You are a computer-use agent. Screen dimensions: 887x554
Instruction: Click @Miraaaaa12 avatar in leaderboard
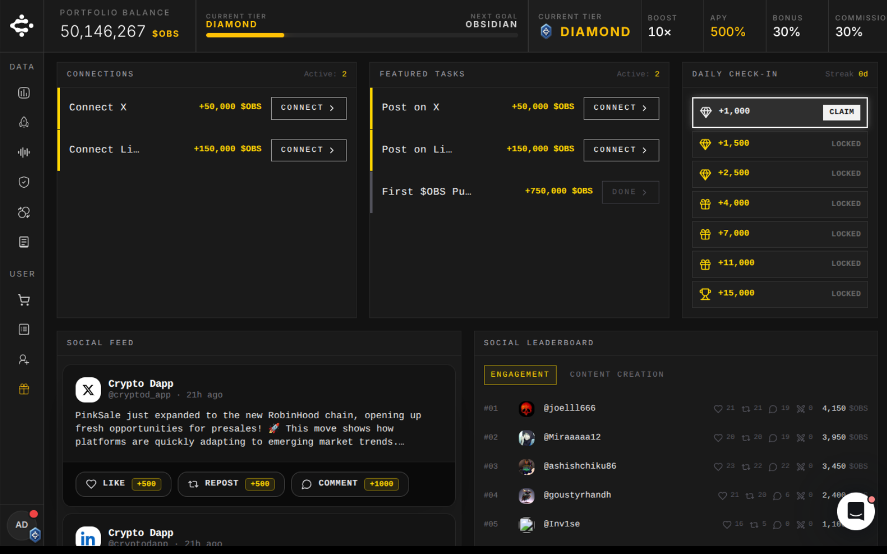526,438
